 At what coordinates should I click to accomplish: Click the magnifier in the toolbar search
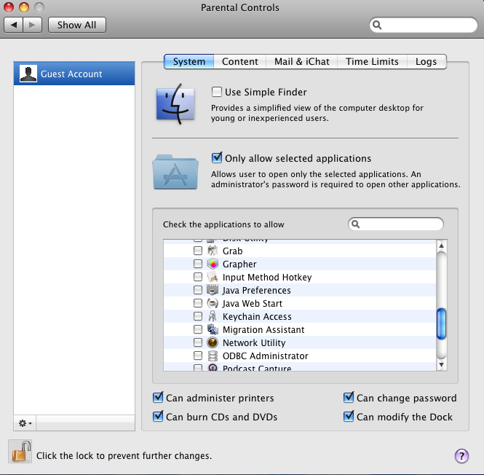click(x=377, y=25)
